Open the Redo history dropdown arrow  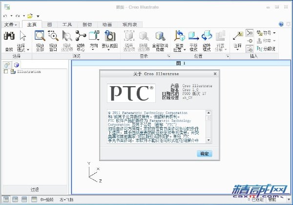pyautogui.click(x=24, y=16)
